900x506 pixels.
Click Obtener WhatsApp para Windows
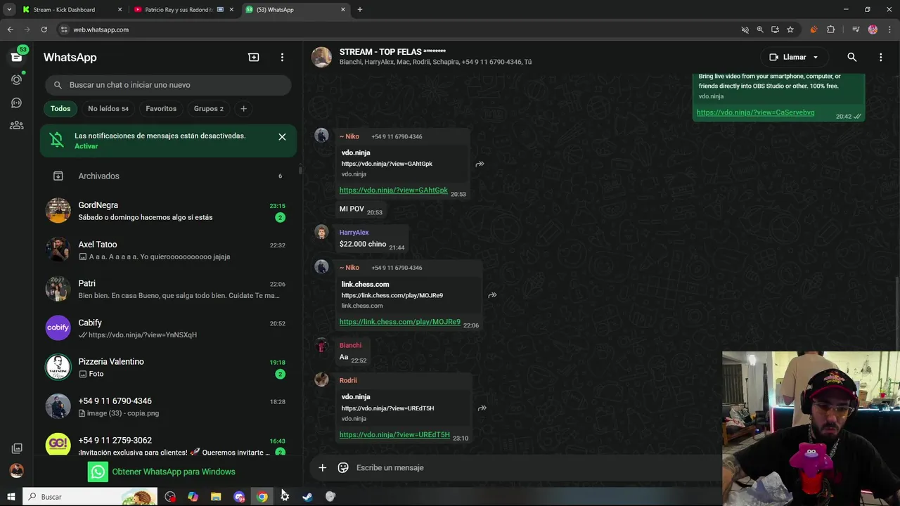(x=162, y=472)
